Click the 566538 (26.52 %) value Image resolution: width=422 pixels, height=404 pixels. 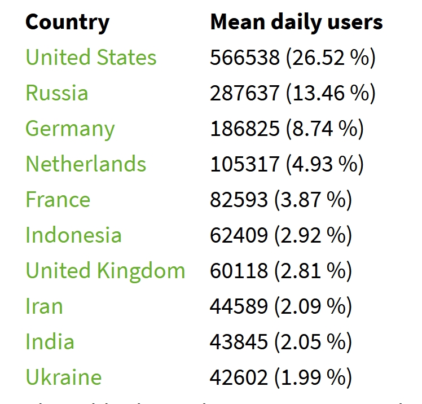pos(292,58)
